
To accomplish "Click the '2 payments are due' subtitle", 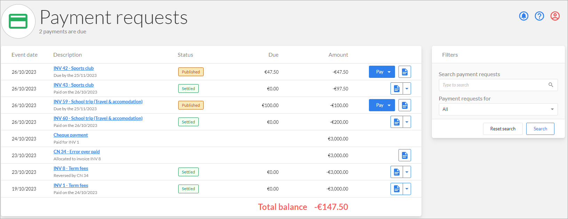I will click(63, 32).
